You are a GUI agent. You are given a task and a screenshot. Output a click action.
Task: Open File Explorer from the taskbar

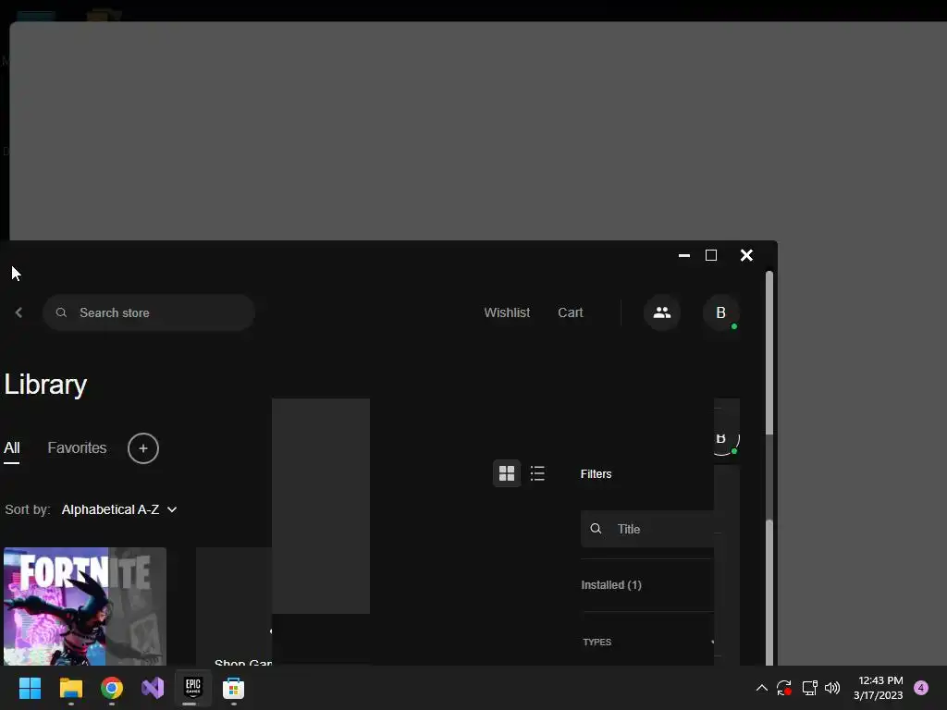[71, 688]
